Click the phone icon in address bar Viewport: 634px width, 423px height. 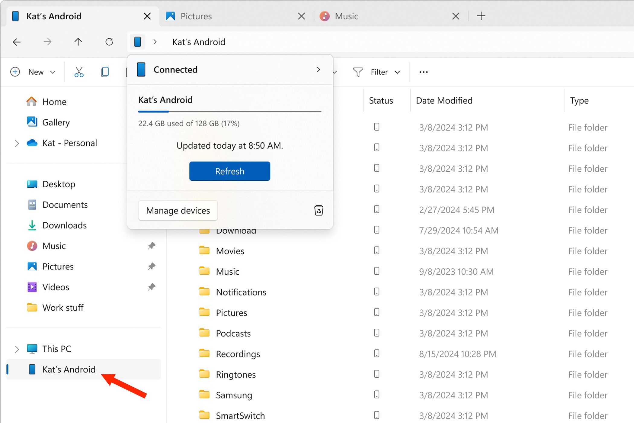point(137,42)
